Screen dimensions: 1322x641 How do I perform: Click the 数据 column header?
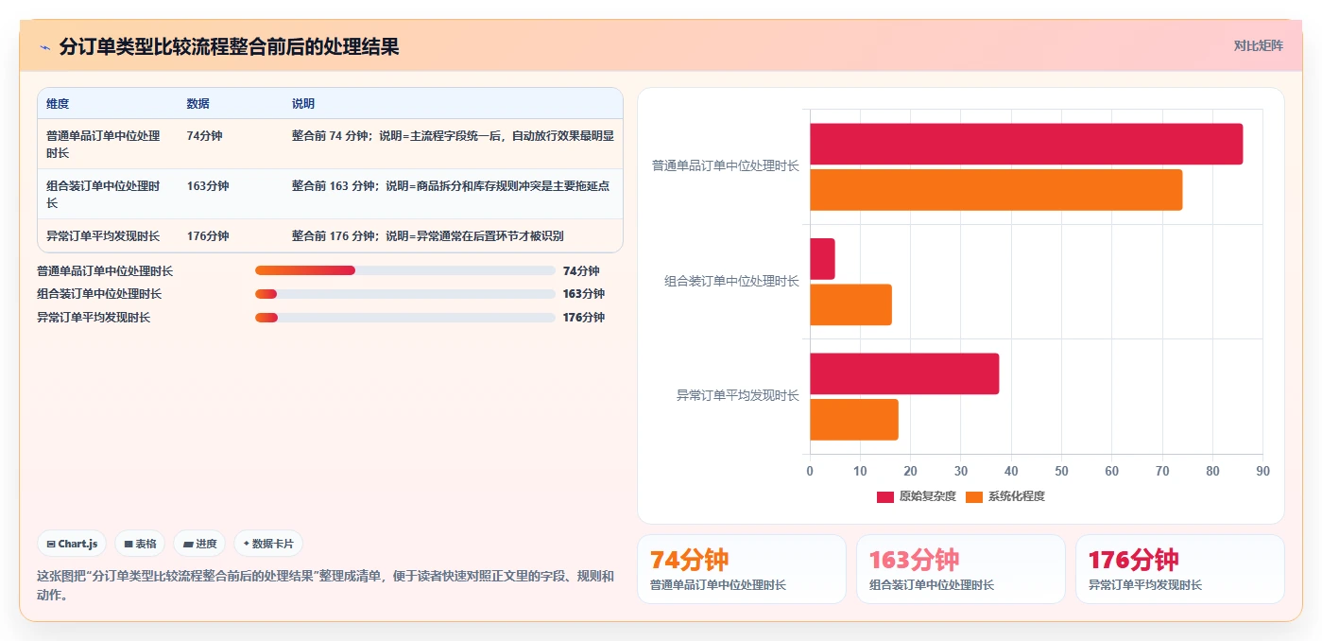click(198, 104)
